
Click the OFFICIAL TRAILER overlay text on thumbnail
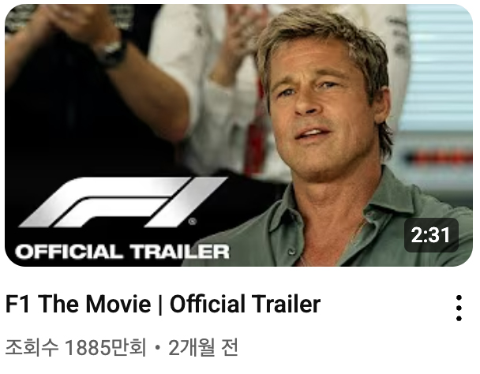122,252
